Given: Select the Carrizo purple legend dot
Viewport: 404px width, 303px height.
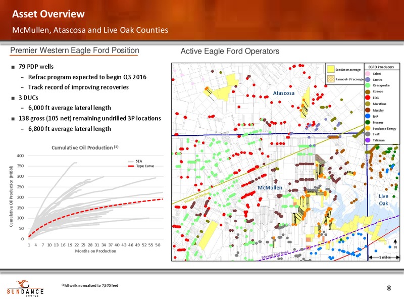Looking at the screenshot, I should [368, 80].
